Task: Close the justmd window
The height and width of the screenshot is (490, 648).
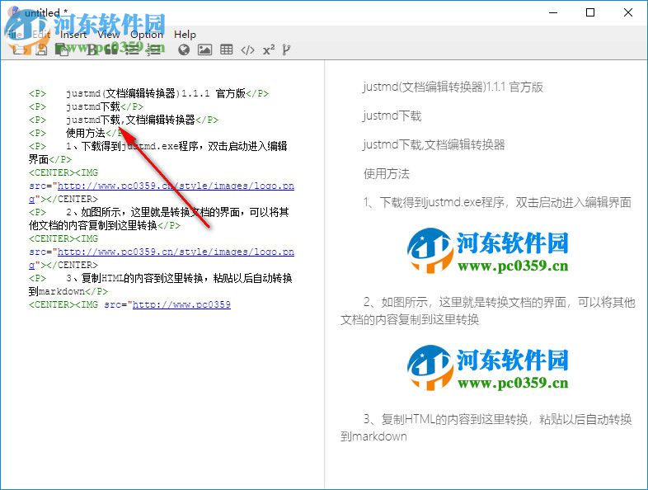Action: [x=627, y=13]
